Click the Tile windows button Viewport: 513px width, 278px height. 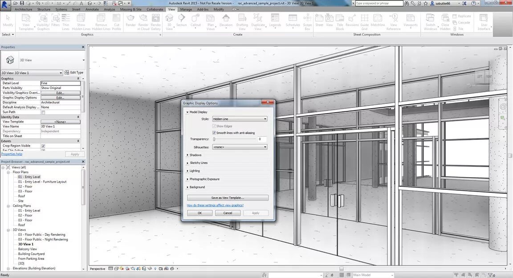pos(458,29)
